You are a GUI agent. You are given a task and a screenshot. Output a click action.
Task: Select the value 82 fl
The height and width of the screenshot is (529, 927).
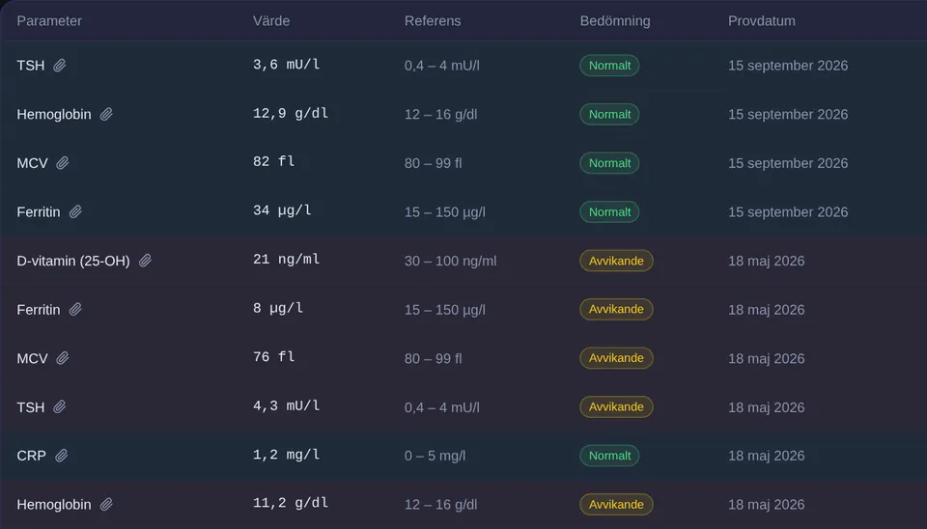tap(273, 162)
